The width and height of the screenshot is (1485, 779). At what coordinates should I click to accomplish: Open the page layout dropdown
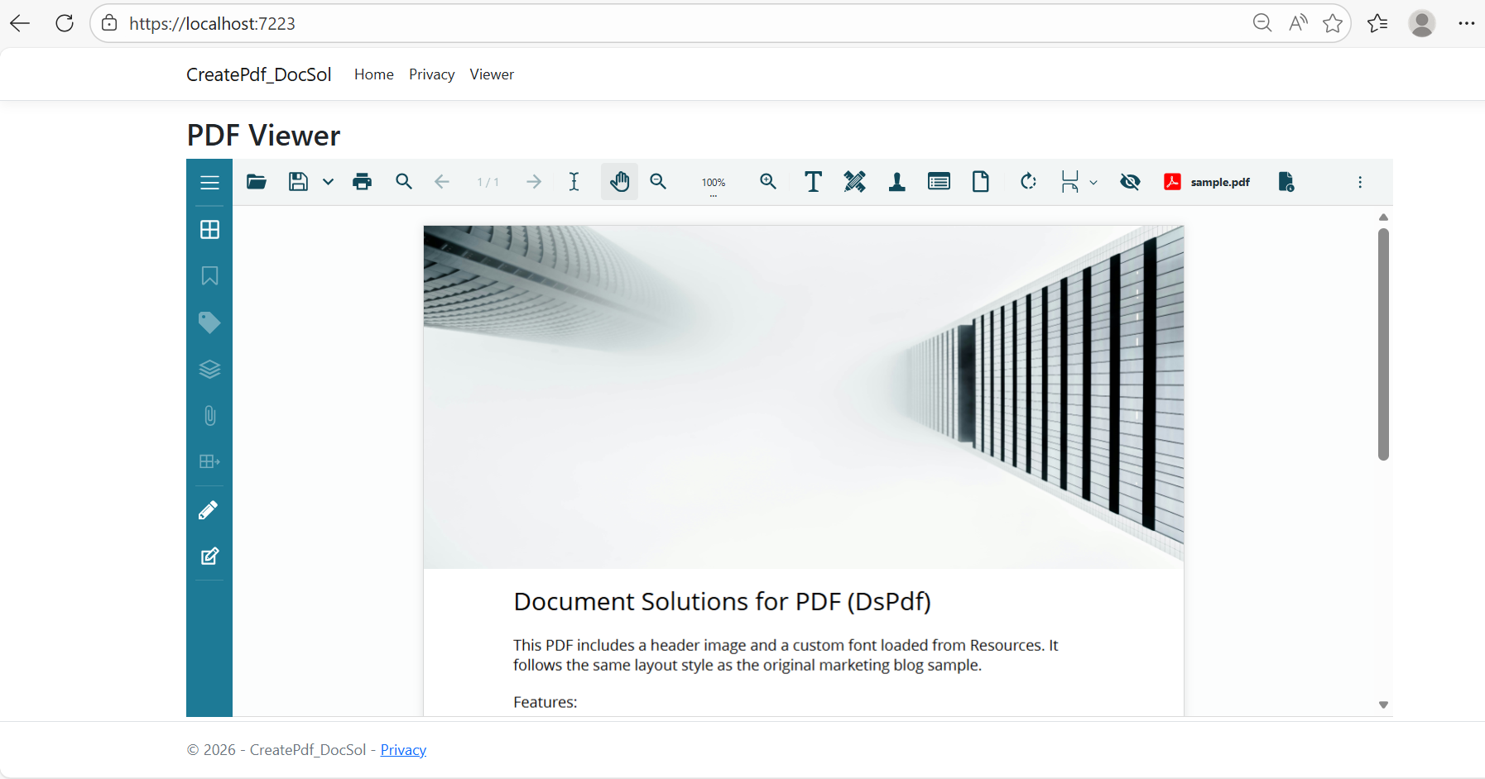[1093, 181]
